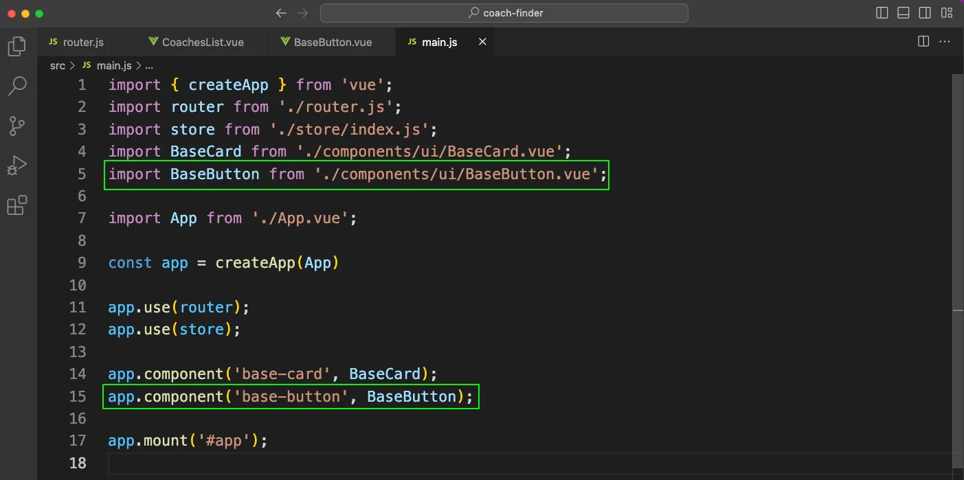Image resolution: width=964 pixels, height=480 pixels.
Task: Click line number 18 in the gutter
Action: [x=78, y=463]
